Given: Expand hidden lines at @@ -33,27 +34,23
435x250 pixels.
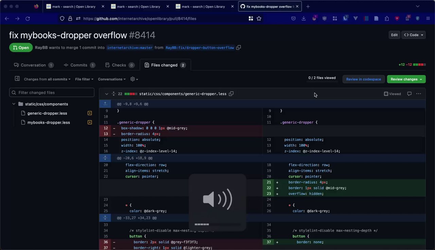Looking at the screenshot, I should tap(105, 218).
